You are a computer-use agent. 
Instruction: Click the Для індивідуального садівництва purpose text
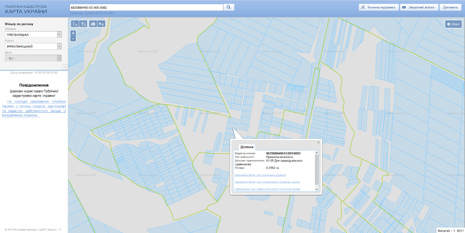[x=268, y=162]
